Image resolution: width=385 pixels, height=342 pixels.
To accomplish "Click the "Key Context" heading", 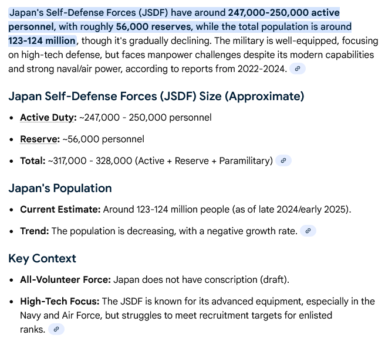I will click(42, 258).
